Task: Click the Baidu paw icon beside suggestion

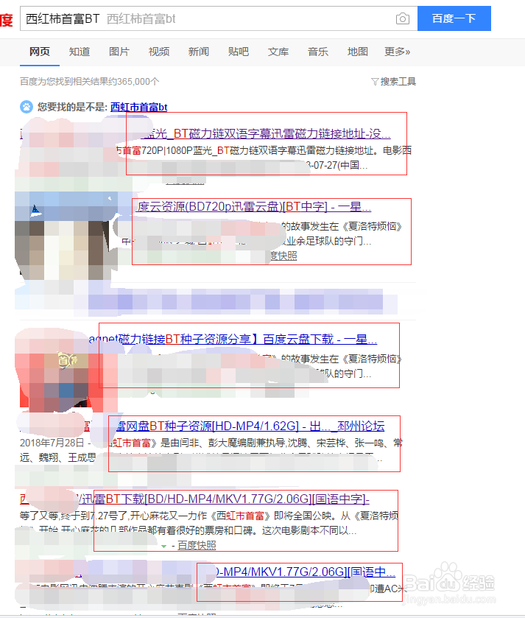Action: pyautogui.click(x=27, y=107)
